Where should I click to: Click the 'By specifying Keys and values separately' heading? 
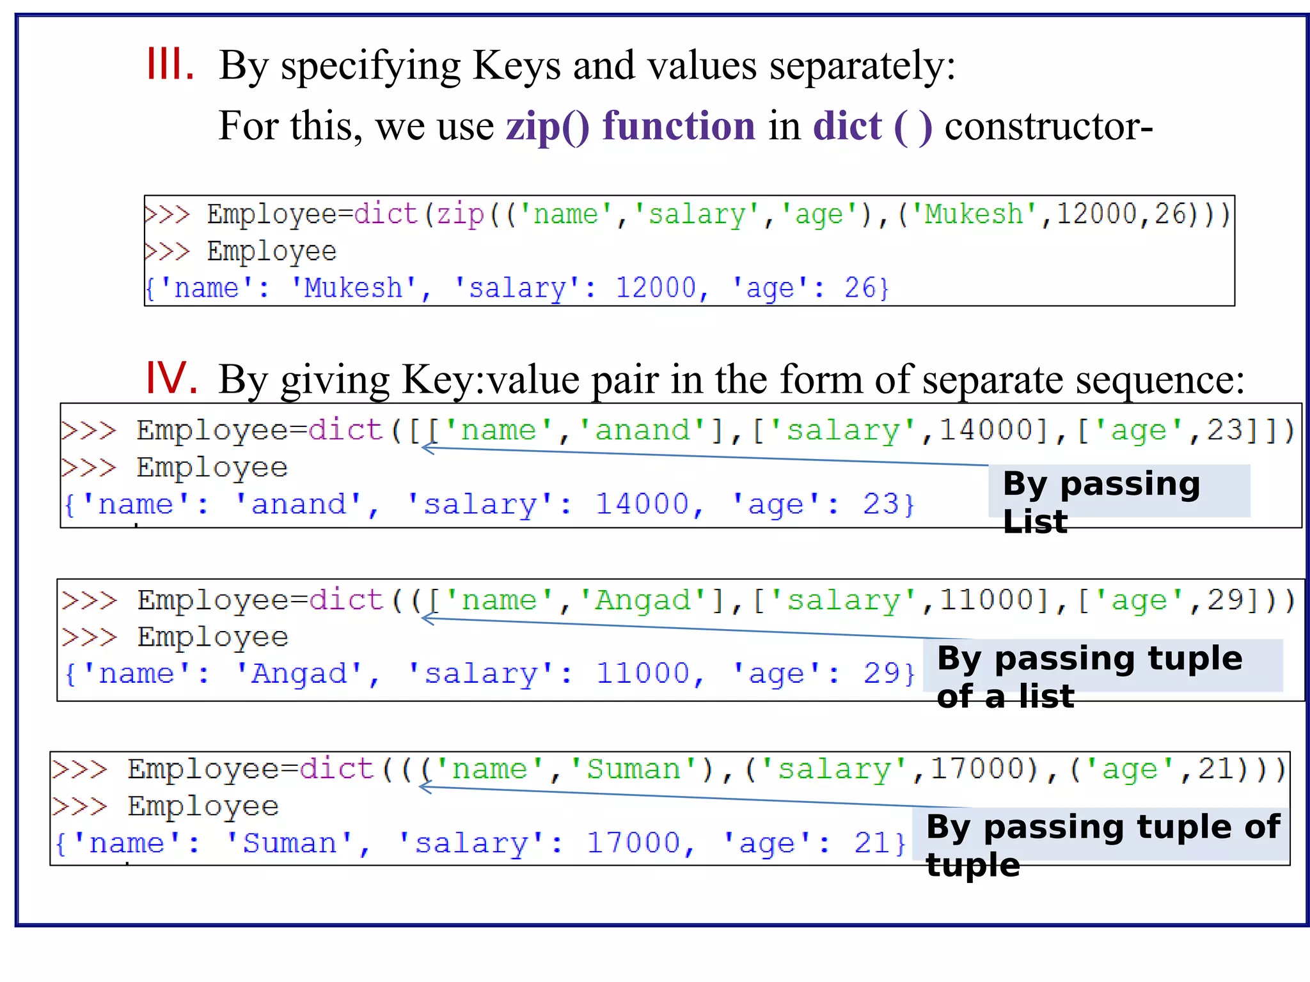coord(587,65)
